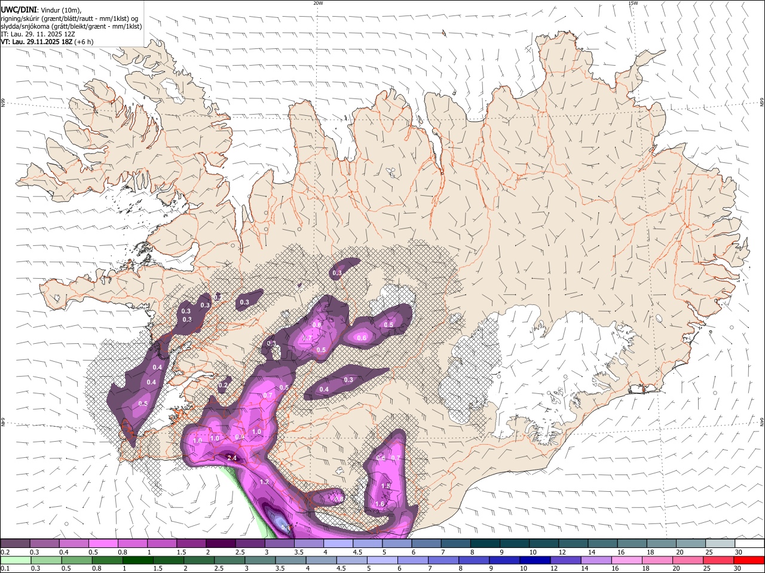Click the 'rigning/skúrir' legend description line
Image resolution: width=765 pixels, height=573 pixels.
[x=69, y=19]
